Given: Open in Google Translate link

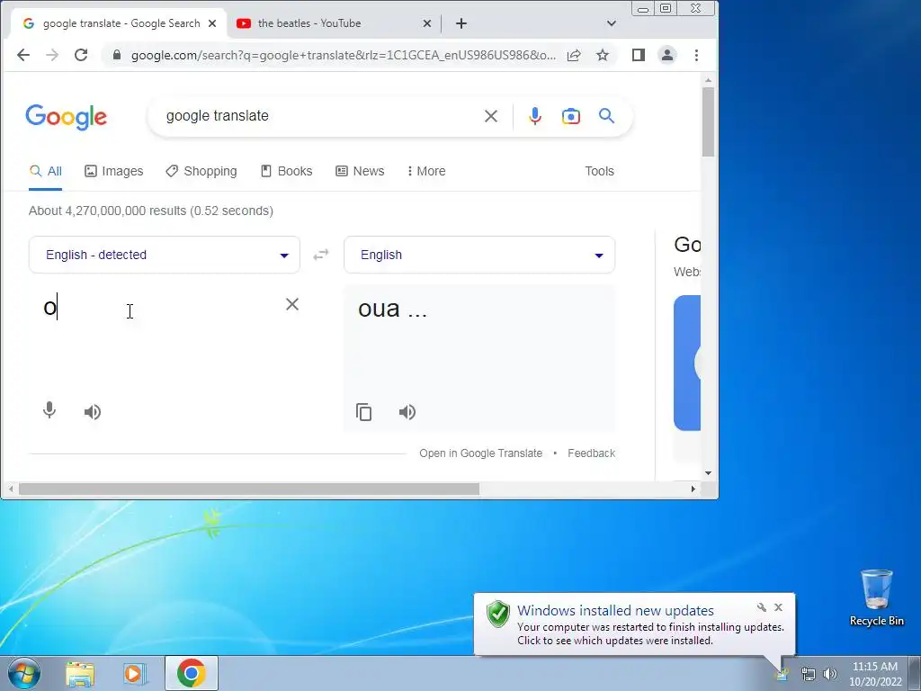Looking at the screenshot, I should (x=480, y=453).
